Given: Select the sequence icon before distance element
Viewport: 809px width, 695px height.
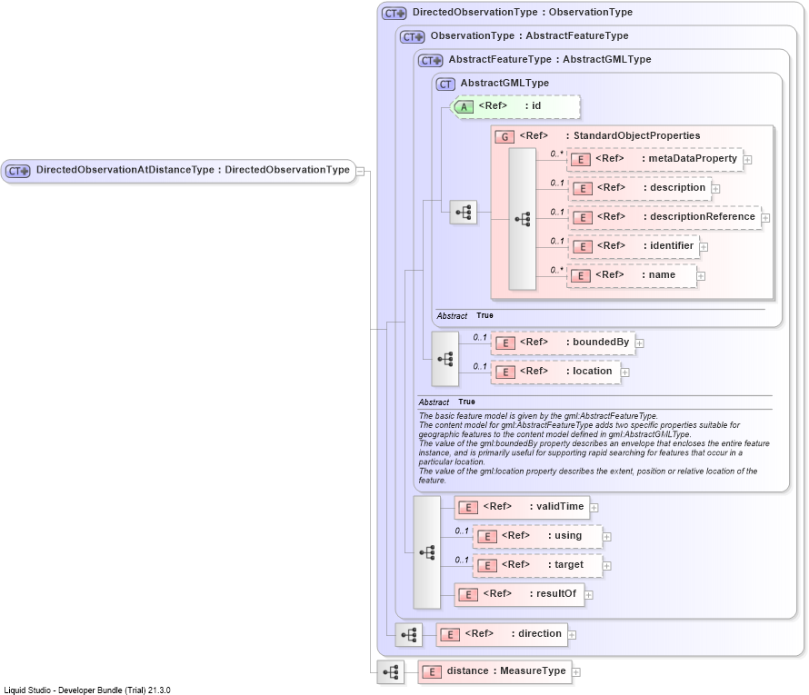Looking at the screenshot, I should (x=391, y=671).
